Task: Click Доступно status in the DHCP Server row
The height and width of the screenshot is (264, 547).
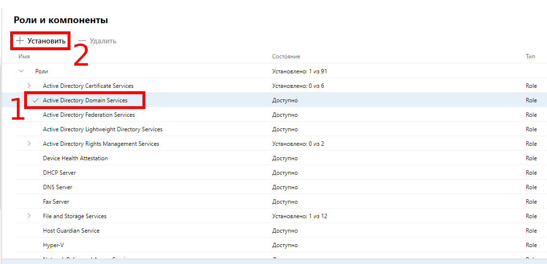Action: [x=285, y=173]
